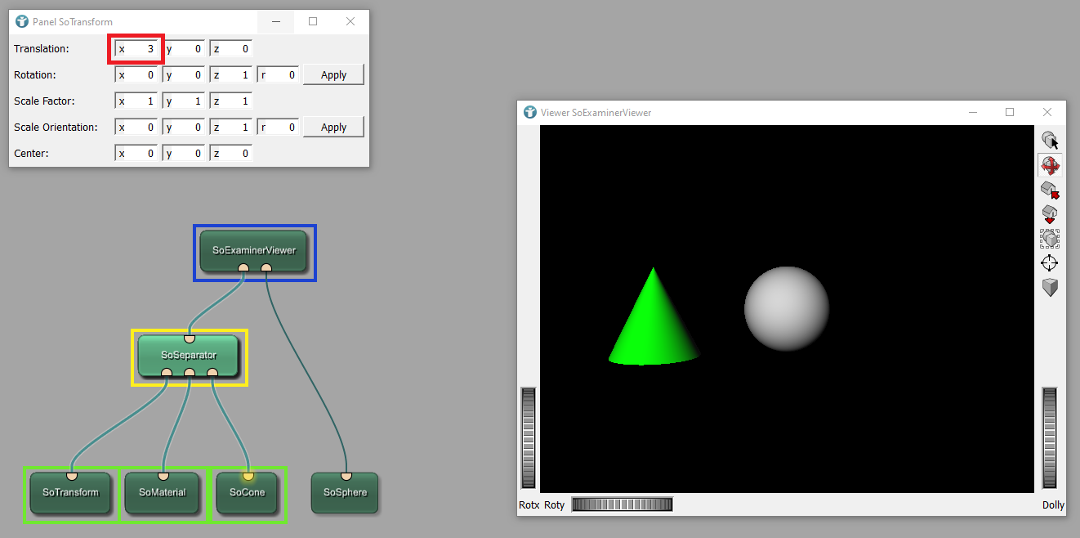The image size is (1080, 538).
Task: Select the SoMaterial module node
Action: pyautogui.click(x=162, y=493)
